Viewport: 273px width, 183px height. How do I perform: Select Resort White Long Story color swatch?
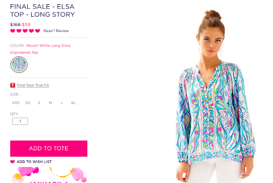click(19, 64)
